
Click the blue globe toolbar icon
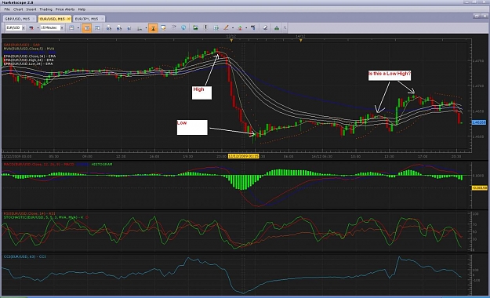(183, 27)
